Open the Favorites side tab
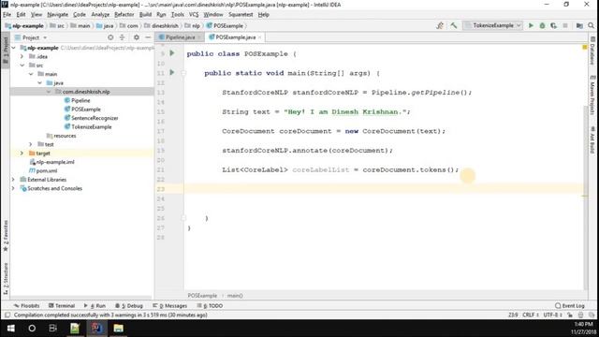The width and height of the screenshot is (599, 337). point(6,236)
